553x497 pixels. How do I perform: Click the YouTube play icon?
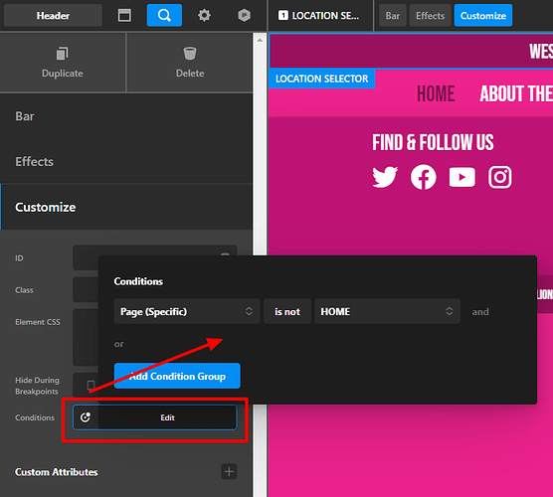click(x=462, y=177)
